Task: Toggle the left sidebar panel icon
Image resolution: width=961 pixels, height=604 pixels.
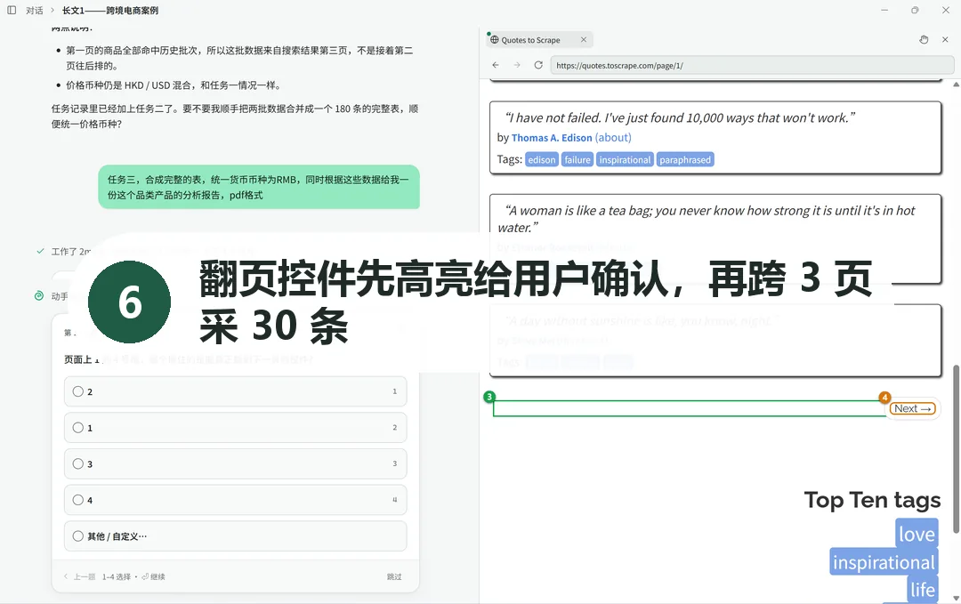Action: point(12,10)
